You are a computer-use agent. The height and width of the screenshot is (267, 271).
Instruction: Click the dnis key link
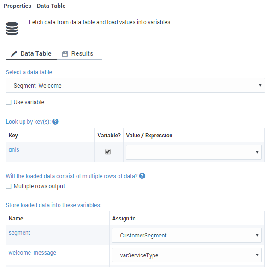click(14, 150)
